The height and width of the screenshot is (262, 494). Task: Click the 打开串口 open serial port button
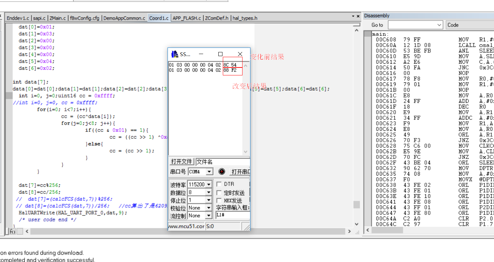pos(240,171)
